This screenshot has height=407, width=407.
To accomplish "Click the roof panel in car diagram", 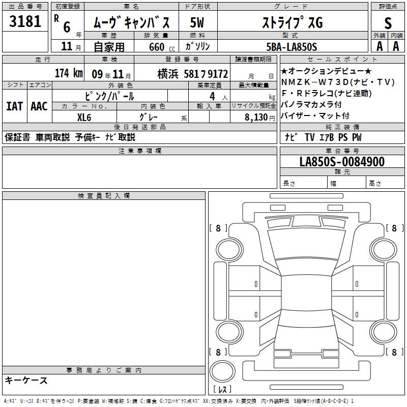I will click(306, 292).
